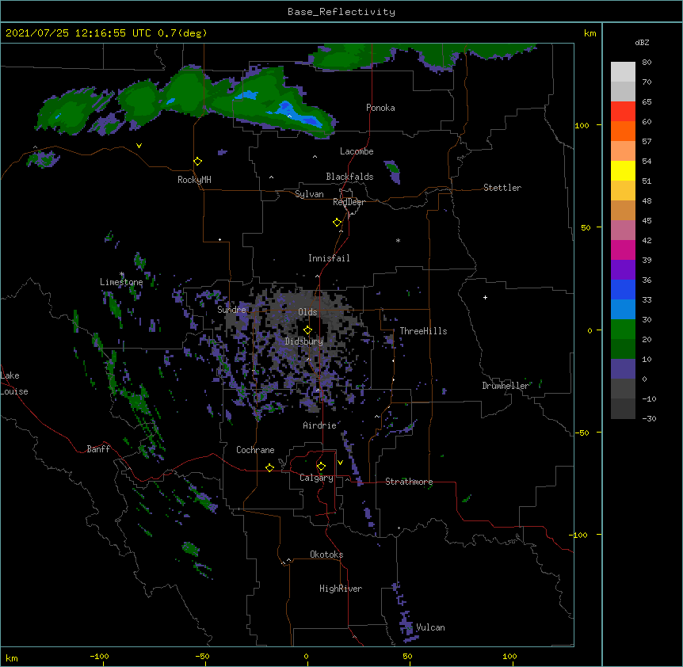This screenshot has height=667, width=683.
Task: Select the yellow diamond marker south of RedDeer
Action: pyautogui.click(x=337, y=223)
